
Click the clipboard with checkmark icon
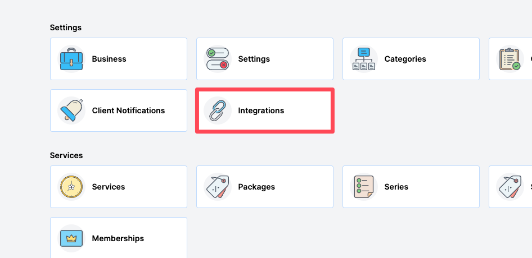click(510, 59)
